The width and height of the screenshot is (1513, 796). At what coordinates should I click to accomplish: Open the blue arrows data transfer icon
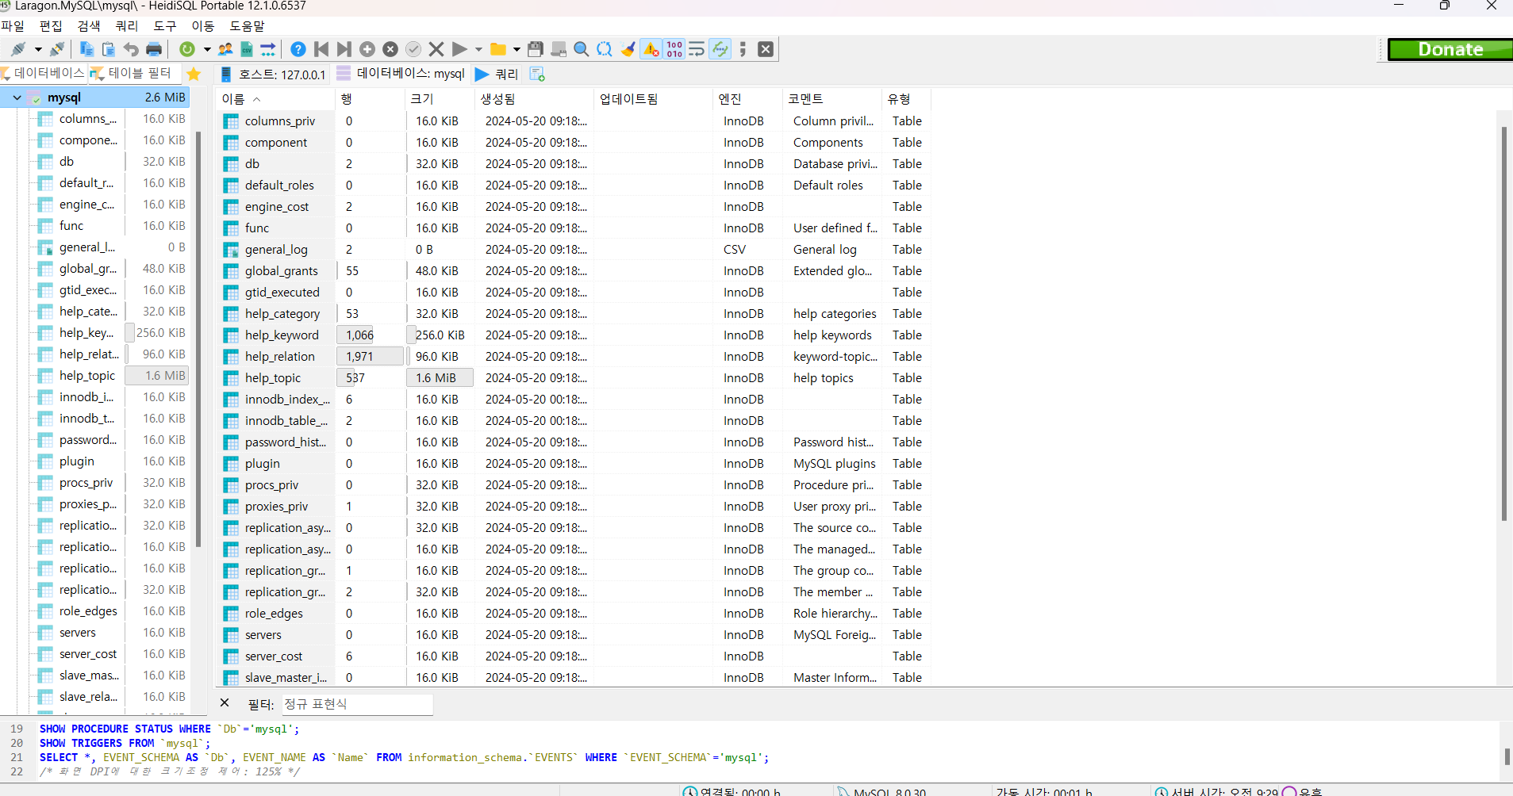[x=268, y=49]
